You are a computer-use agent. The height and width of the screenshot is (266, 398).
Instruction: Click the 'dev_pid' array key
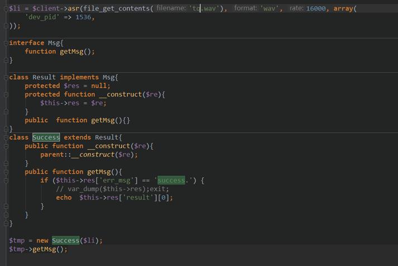pyautogui.click(x=42, y=17)
